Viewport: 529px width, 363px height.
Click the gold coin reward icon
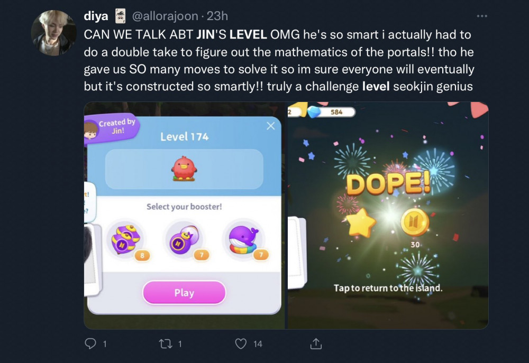(415, 222)
